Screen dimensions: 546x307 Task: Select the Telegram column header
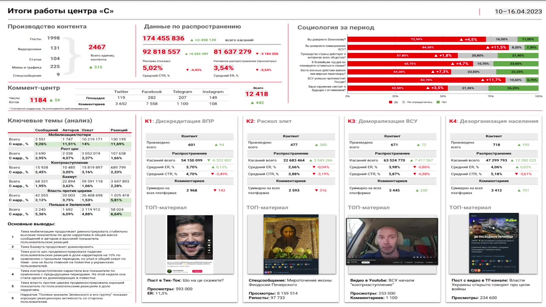tap(182, 92)
